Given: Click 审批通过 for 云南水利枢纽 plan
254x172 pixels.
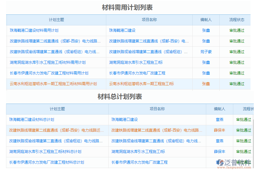Looking at the screenshot, I should pyautogui.click(x=237, y=84).
